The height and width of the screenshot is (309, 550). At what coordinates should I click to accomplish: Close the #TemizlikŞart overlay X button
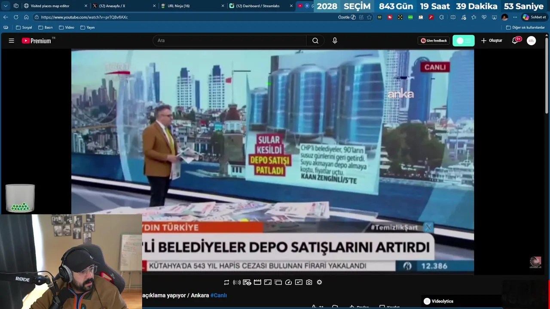[428, 227]
